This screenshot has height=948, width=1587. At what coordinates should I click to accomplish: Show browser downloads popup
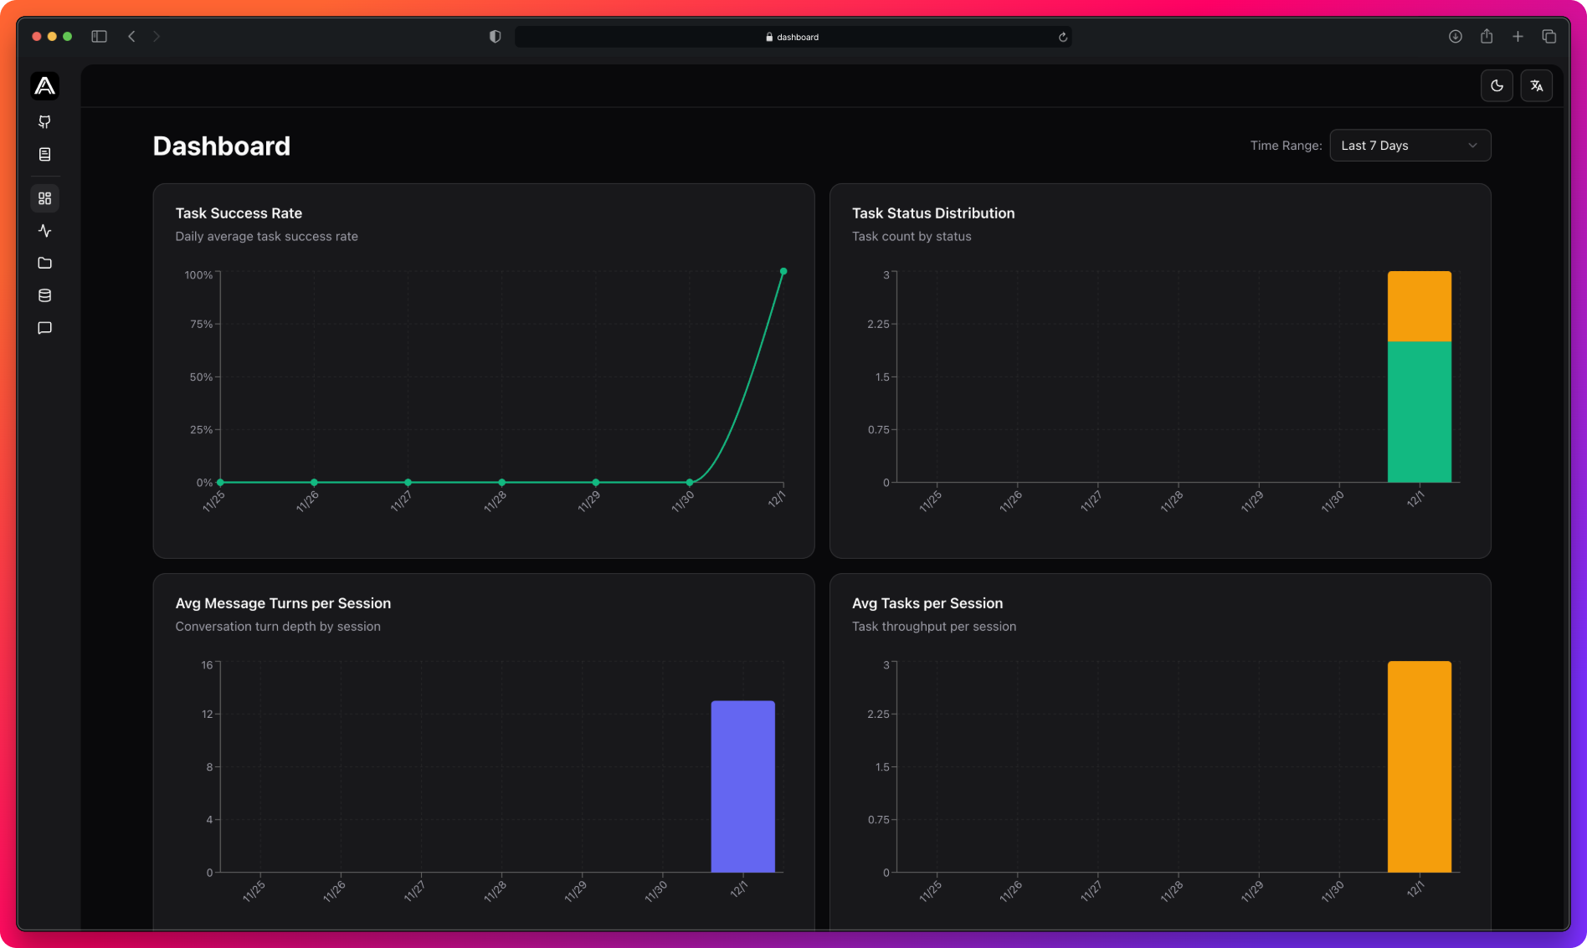tap(1455, 36)
